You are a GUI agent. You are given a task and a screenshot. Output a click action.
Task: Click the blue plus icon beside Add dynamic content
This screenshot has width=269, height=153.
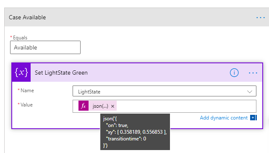coord(253,118)
